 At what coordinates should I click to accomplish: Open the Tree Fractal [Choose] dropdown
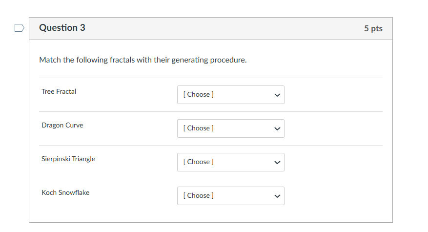pos(230,95)
